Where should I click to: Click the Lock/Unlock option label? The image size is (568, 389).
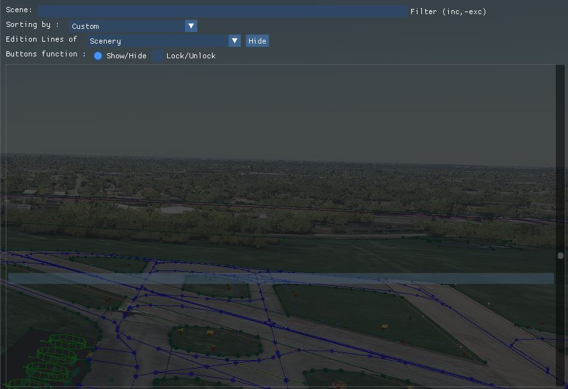[191, 56]
